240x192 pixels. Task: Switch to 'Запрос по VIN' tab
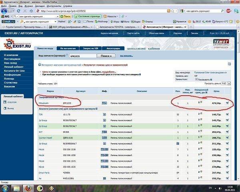[90, 48]
